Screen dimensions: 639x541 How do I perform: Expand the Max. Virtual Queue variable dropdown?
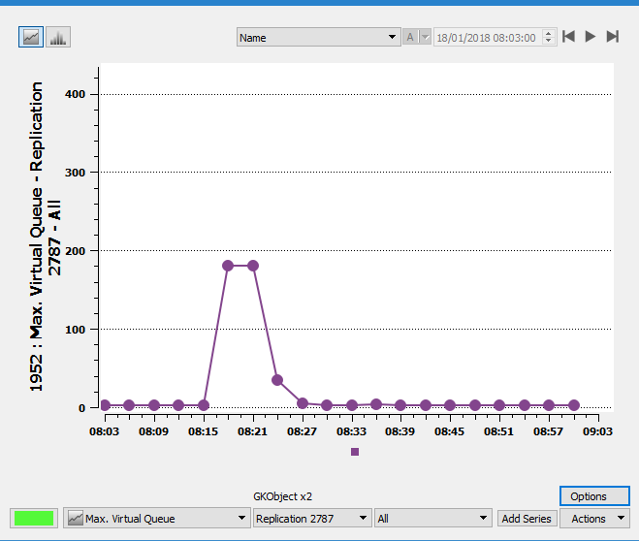(x=156, y=519)
